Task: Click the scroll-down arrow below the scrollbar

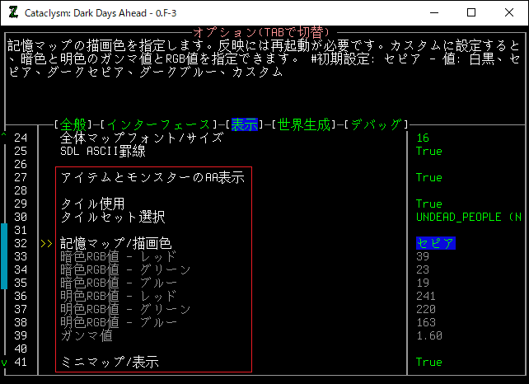Action: click(x=4, y=363)
